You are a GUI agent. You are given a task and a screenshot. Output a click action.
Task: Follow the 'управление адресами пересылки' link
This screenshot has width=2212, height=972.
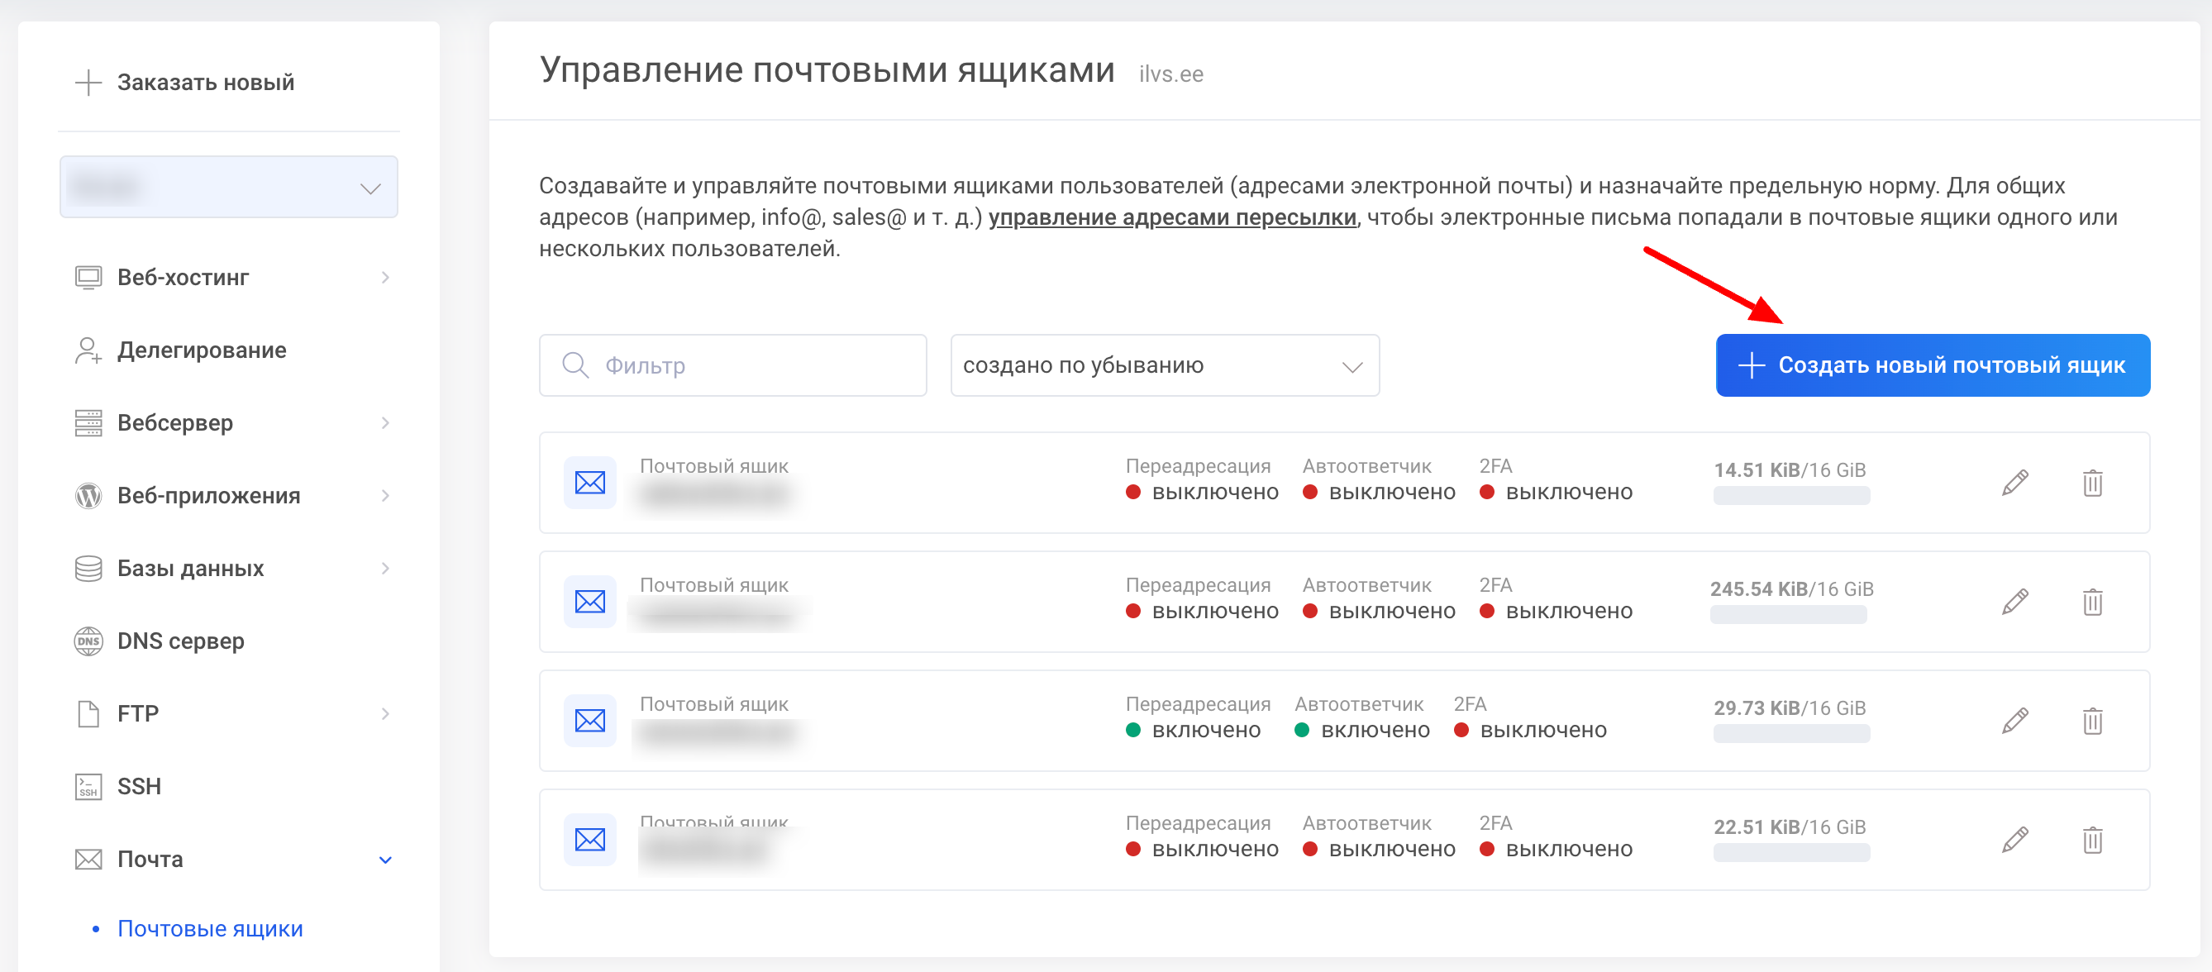tap(1172, 217)
